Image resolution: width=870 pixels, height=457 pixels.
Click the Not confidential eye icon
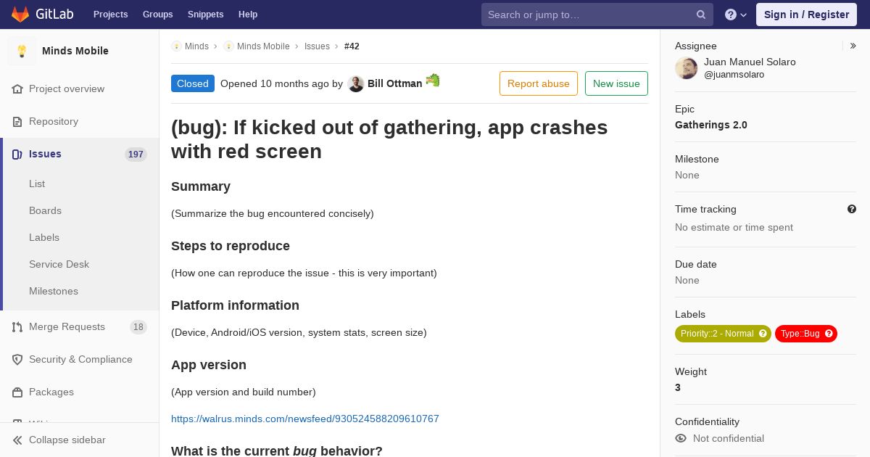pos(681,438)
